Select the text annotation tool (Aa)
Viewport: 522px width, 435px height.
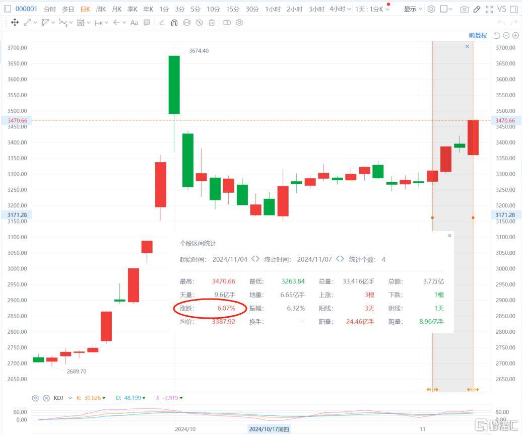[x=134, y=23]
